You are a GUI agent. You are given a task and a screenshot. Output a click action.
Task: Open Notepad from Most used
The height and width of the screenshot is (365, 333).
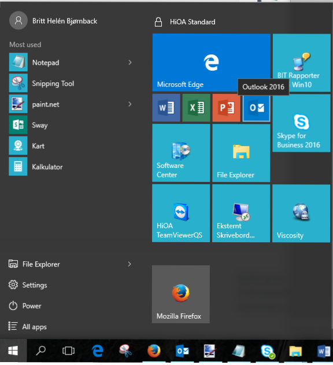coord(72,62)
